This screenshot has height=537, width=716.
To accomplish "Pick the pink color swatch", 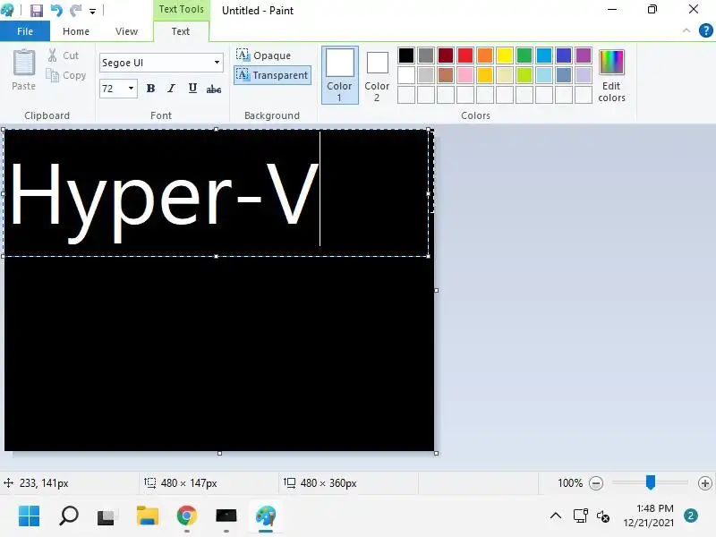I will click(x=465, y=75).
